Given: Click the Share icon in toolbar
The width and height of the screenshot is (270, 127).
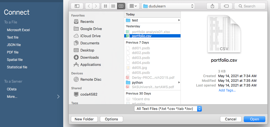Looking at the screenshot, I should click(212, 6).
